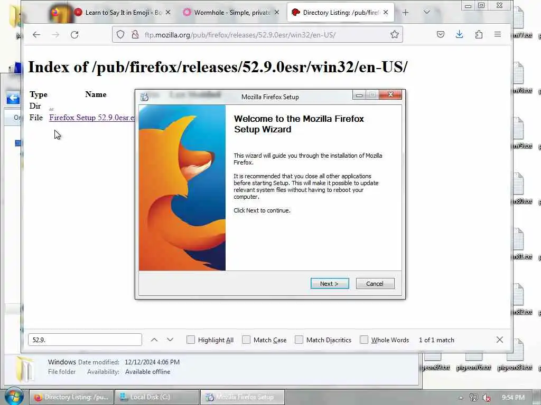The height and width of the screenshot is (405, 541).
Task: Jump to previous find match arrow
Action: pyautogui.click(x=154, y=340)
